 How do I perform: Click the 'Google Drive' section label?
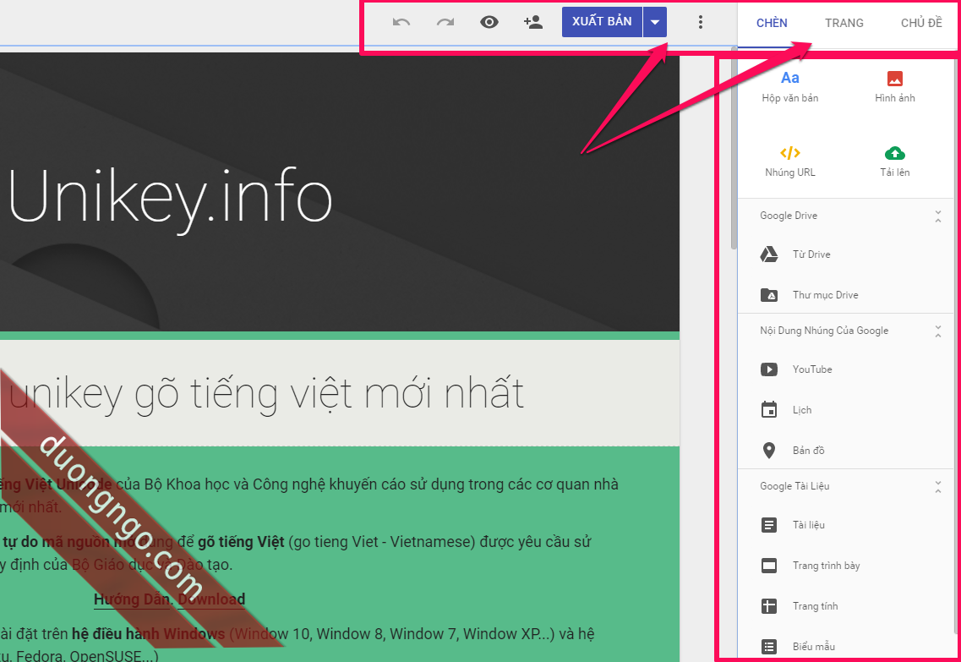(x=789, y=216)
